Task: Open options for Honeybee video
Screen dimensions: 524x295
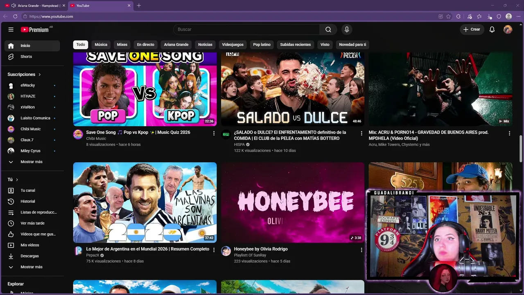Action: click(x=361, y=250)
